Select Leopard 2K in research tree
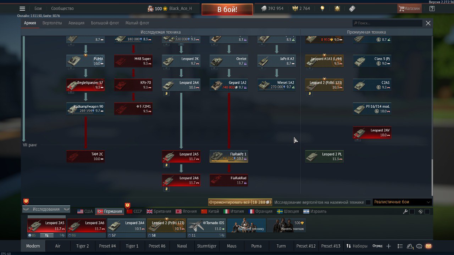Screen dimensions: 454x255 [x=181, y=61]
